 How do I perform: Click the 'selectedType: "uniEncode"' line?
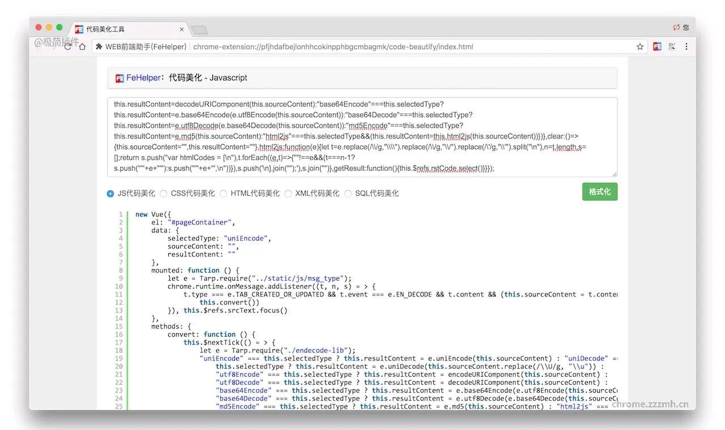[220, 238]
